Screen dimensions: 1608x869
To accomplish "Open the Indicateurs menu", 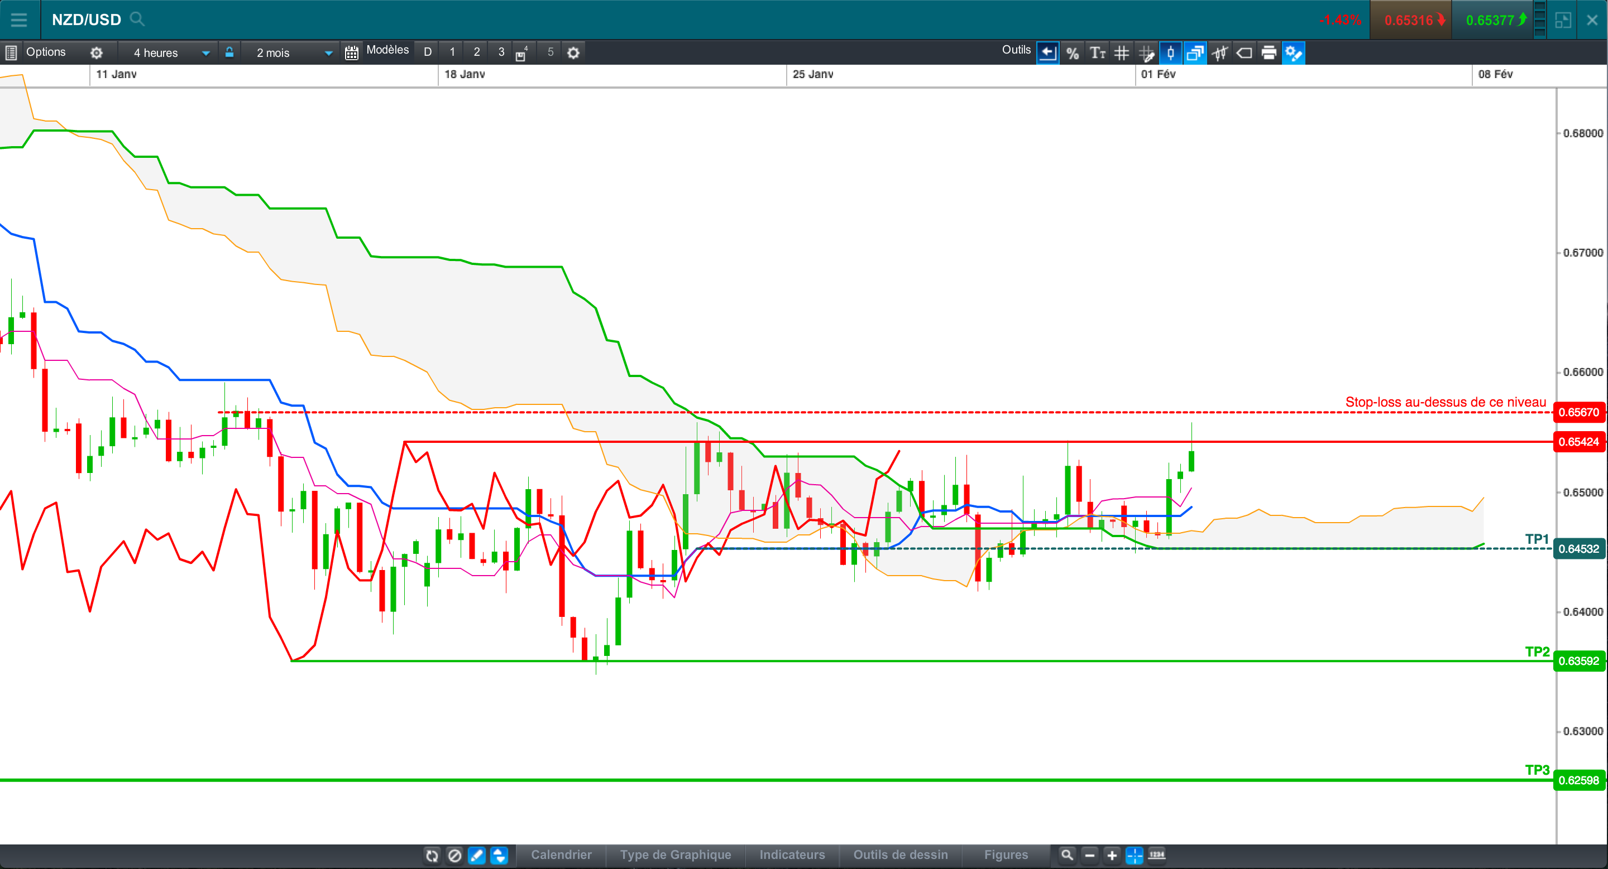I will click(x=792, y=854).
